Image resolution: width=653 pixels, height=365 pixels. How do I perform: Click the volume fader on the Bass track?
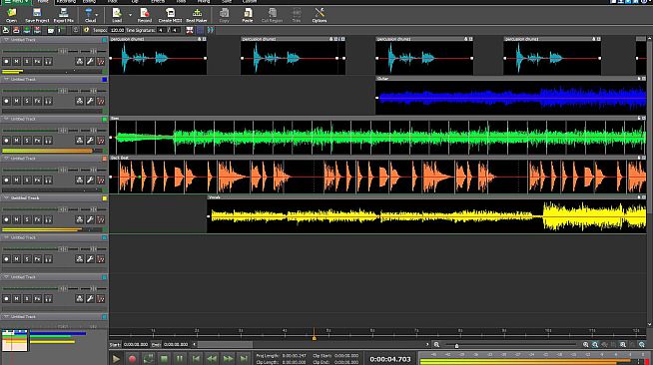62,131
